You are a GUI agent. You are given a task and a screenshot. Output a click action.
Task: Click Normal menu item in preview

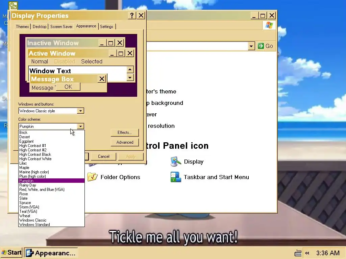(40, 61)
